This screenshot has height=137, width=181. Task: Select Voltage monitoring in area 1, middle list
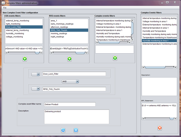pos(113,24)
